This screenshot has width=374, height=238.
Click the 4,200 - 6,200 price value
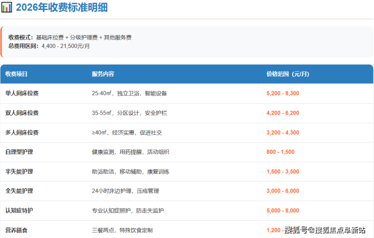283,113
